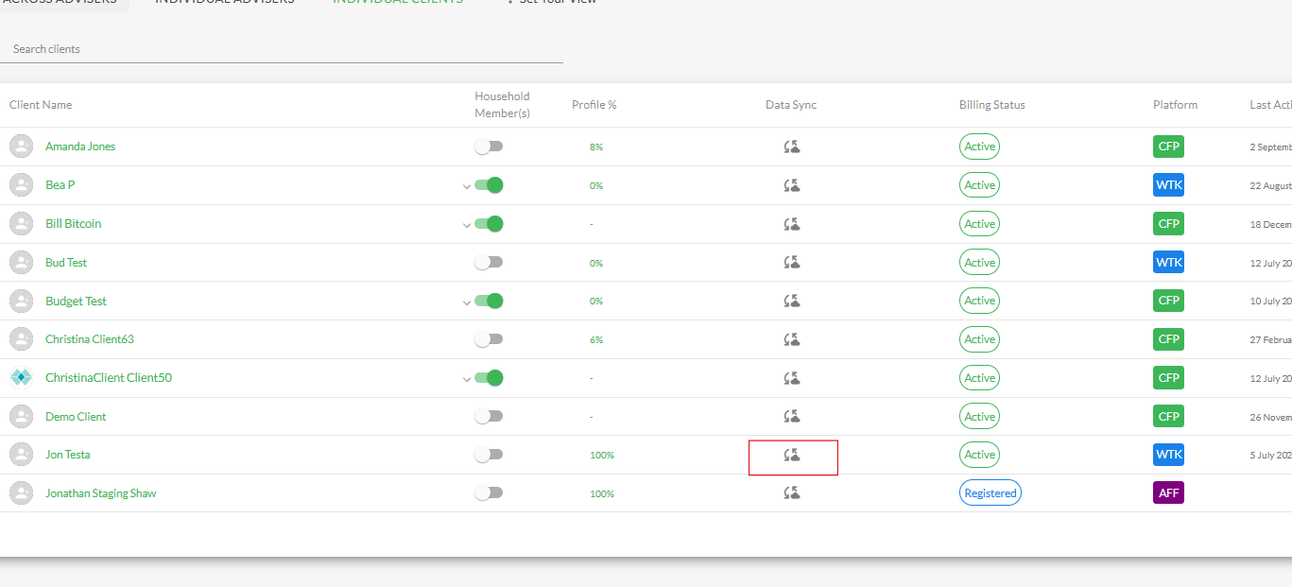The width and height of the screenshot is (1292, 587).
Task: Sort by Client Name column header
Action: coord(41,105)
